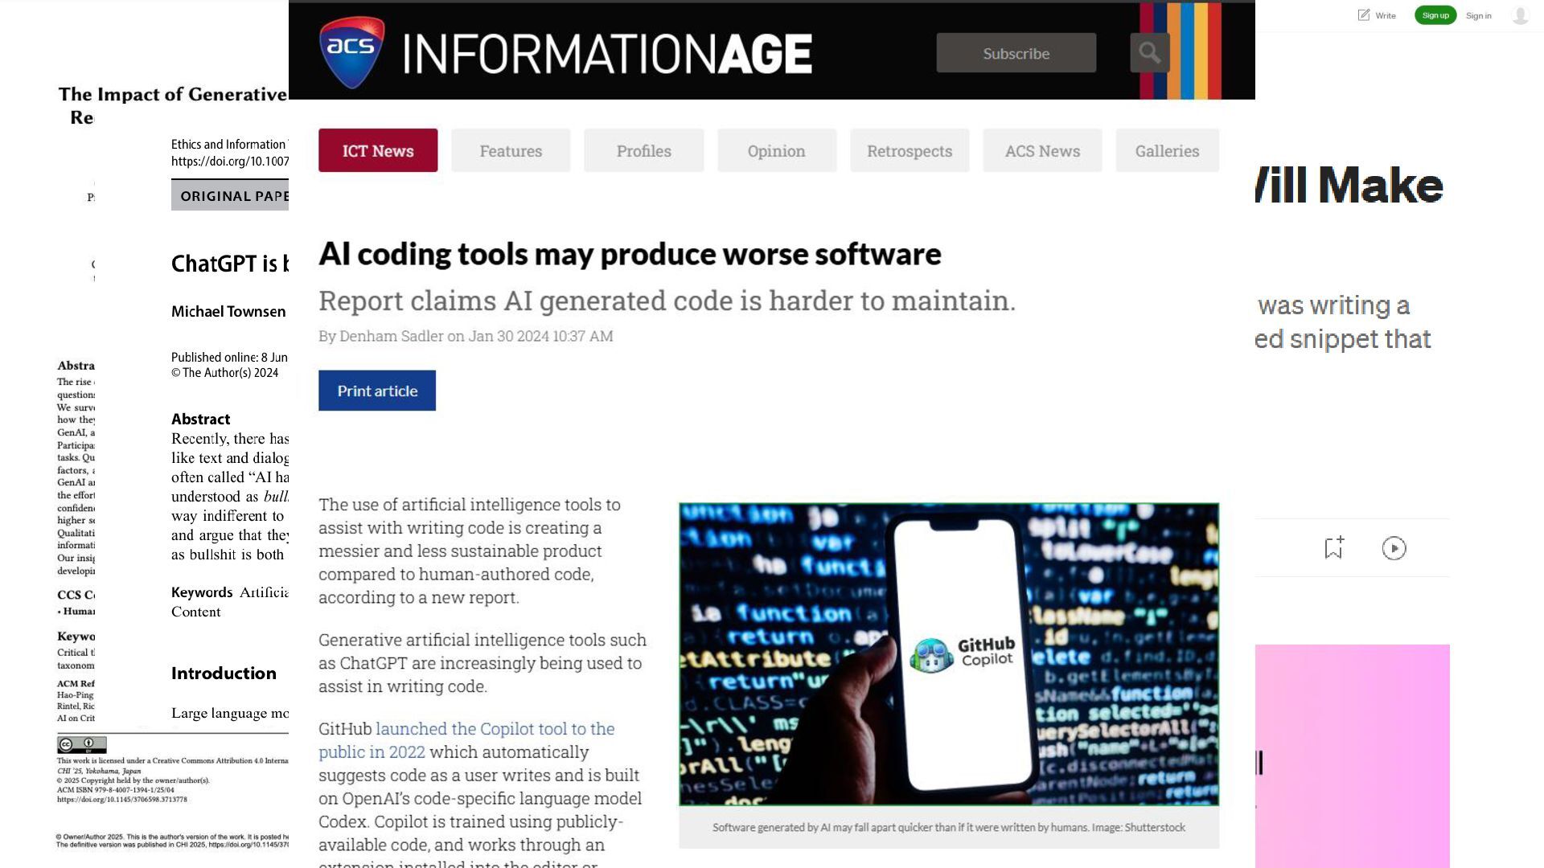Switch to the Profiles tab

(x=643, y=150)
